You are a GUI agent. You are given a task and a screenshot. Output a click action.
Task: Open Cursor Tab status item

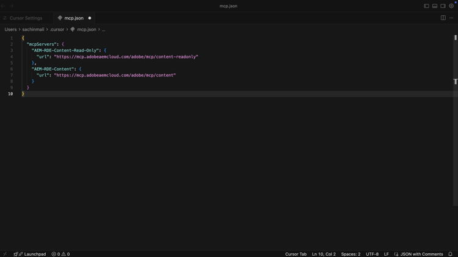296,254
